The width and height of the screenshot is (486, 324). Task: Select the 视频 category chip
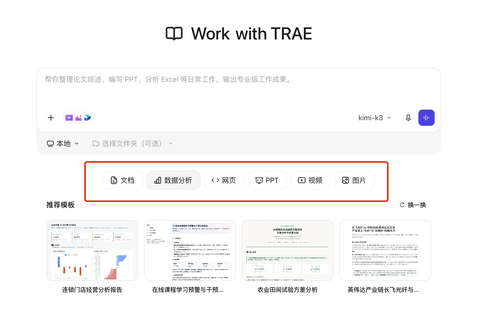coord(311,180)
